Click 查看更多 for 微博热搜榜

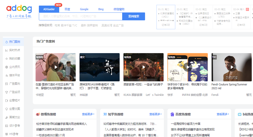(x=88, y=114)
